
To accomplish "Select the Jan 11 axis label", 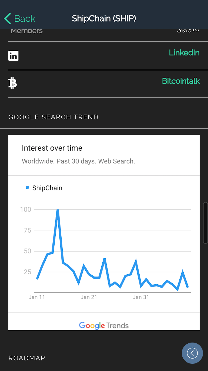I will pos(37,297).
